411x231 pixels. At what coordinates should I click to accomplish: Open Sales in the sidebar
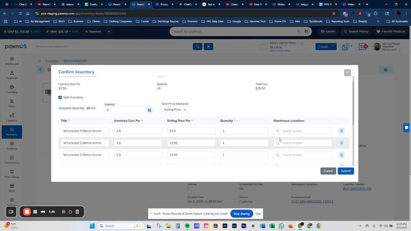(x=12, y=104)
